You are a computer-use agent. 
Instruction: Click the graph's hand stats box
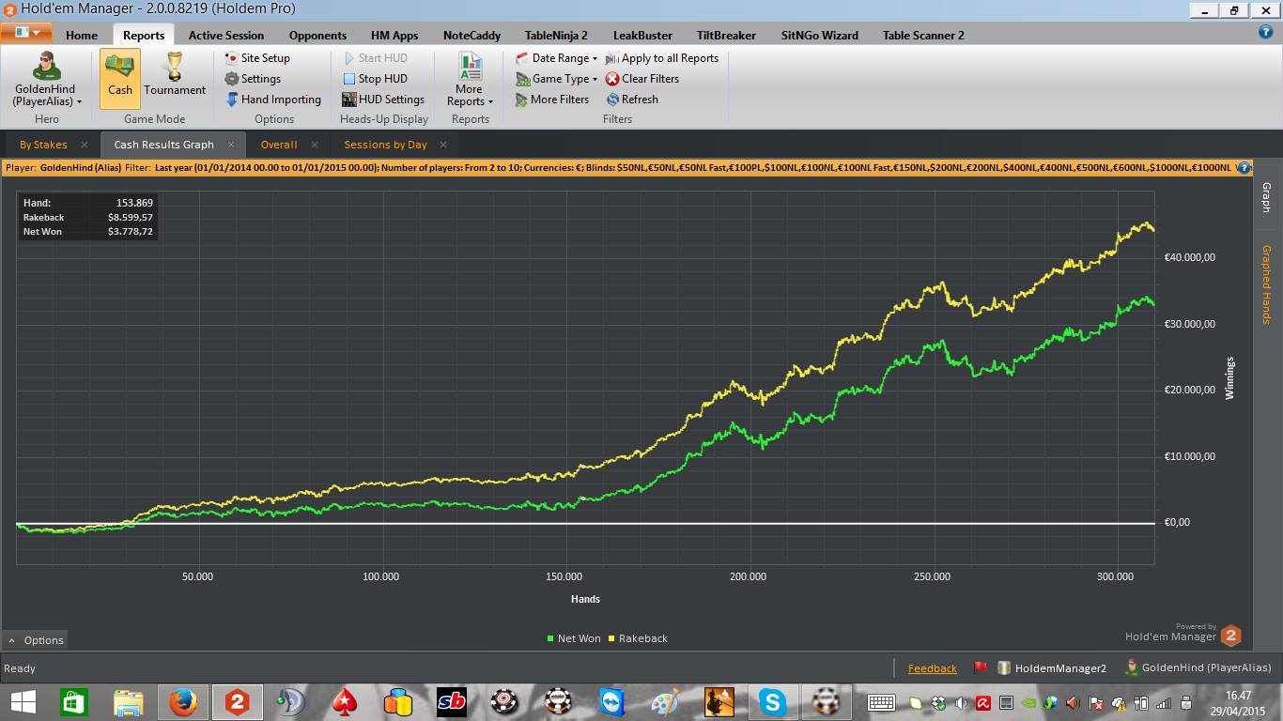click(x=88, y=217)
